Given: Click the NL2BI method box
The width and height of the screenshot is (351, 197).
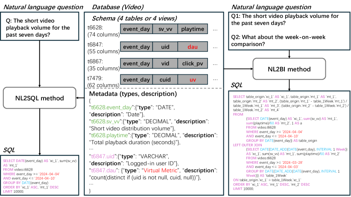Looking at the screenshot, I should click(289, 69).
